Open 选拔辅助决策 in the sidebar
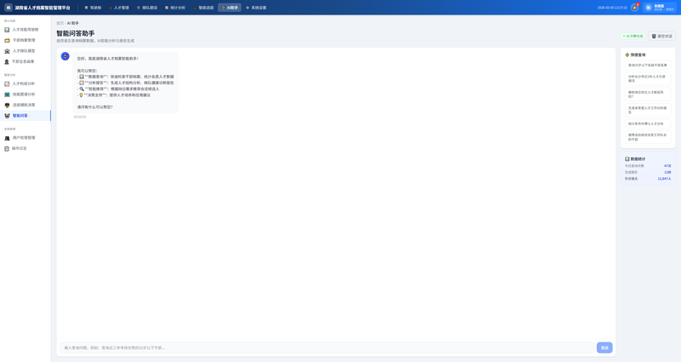 [26, 105]
